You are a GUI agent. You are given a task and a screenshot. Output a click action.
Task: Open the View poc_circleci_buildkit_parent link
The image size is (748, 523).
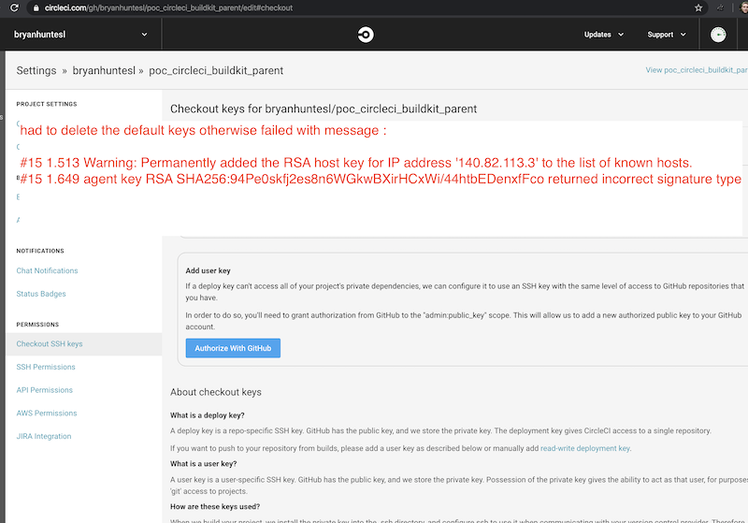(697, 70)
